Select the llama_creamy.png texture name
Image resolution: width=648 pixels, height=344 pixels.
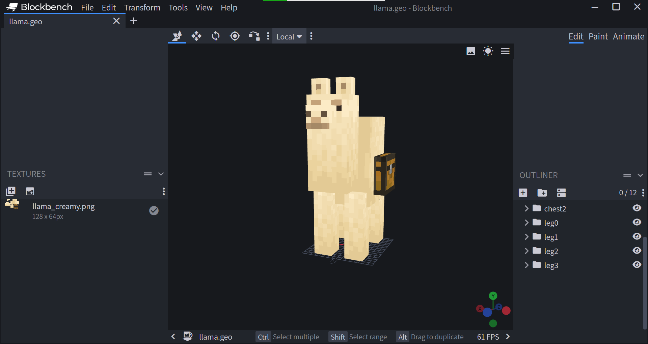[63, 206]
